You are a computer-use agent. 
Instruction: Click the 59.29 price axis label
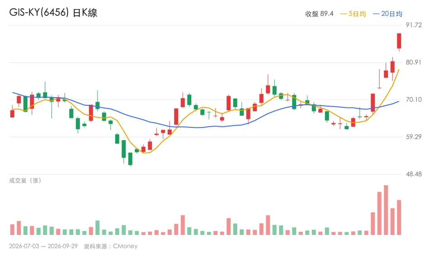click(x=414, y=137)
